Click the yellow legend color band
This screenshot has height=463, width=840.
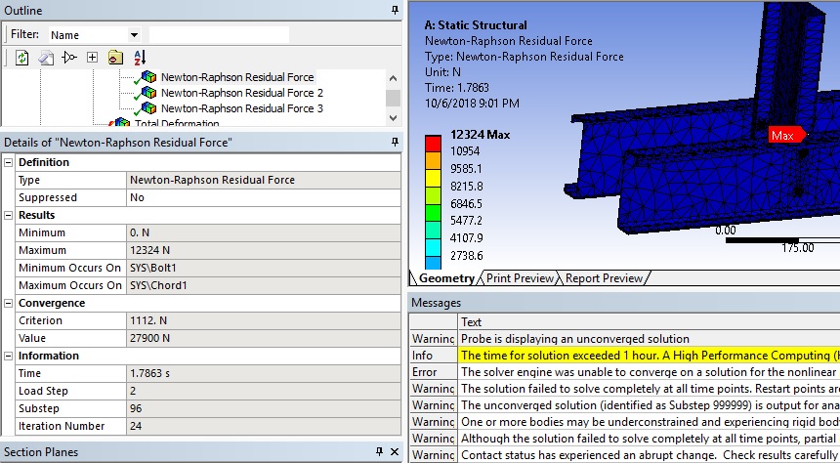(x=433, y=178)
